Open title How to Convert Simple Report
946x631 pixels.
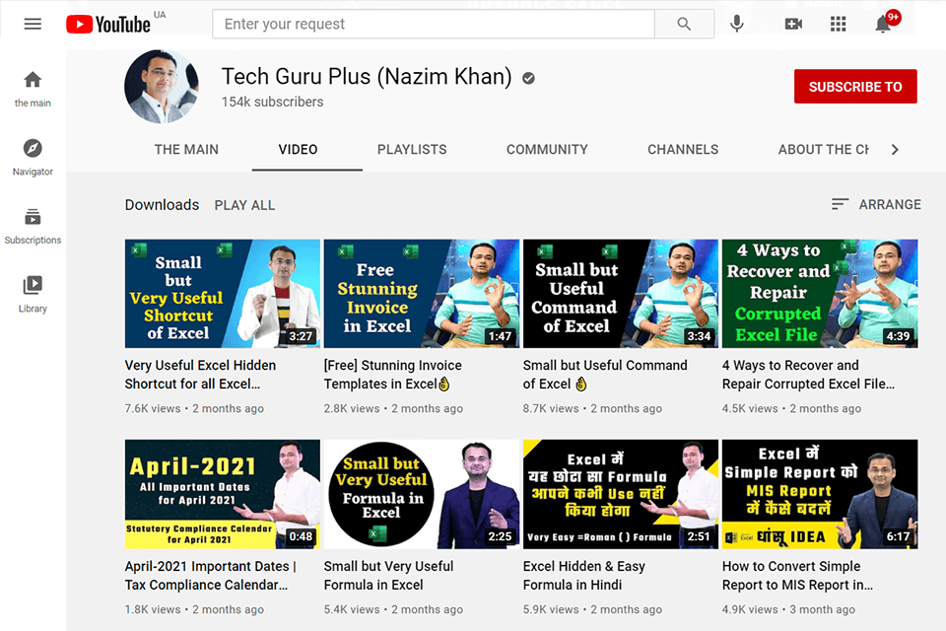click(x=797, y=576)
